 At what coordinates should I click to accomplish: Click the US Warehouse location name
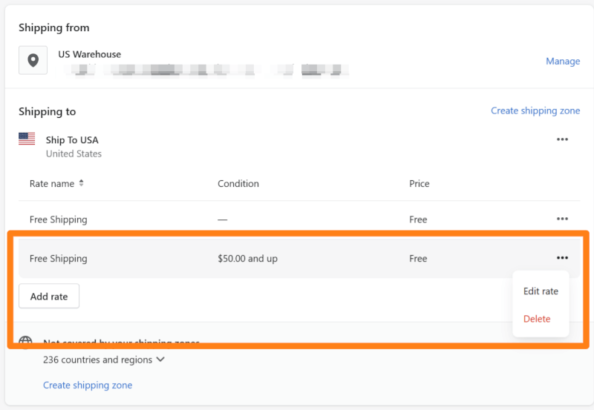89,54
